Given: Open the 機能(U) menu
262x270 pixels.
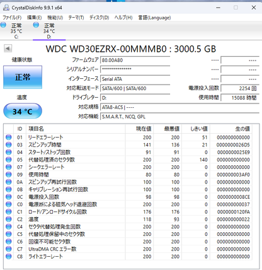Looking at the screenshot, I should (55, 18).
